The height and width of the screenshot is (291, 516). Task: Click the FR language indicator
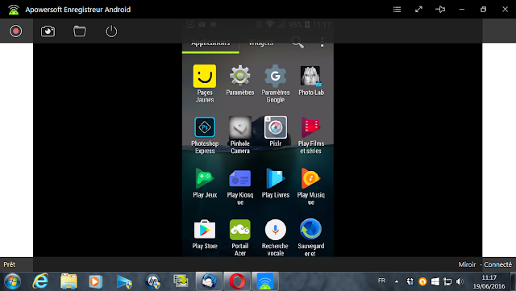[x=381, y=281]
